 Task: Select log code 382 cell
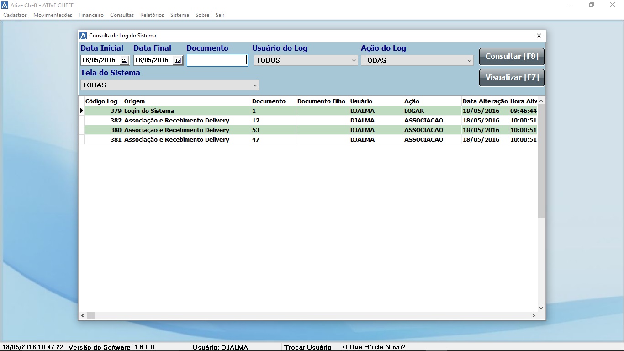click(104, 121)
